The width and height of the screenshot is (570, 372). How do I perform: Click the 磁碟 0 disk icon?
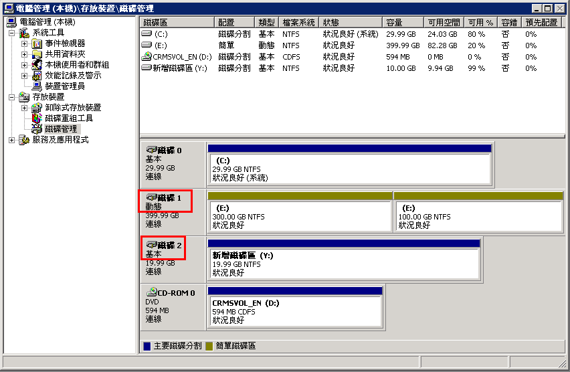coord(152,150)
